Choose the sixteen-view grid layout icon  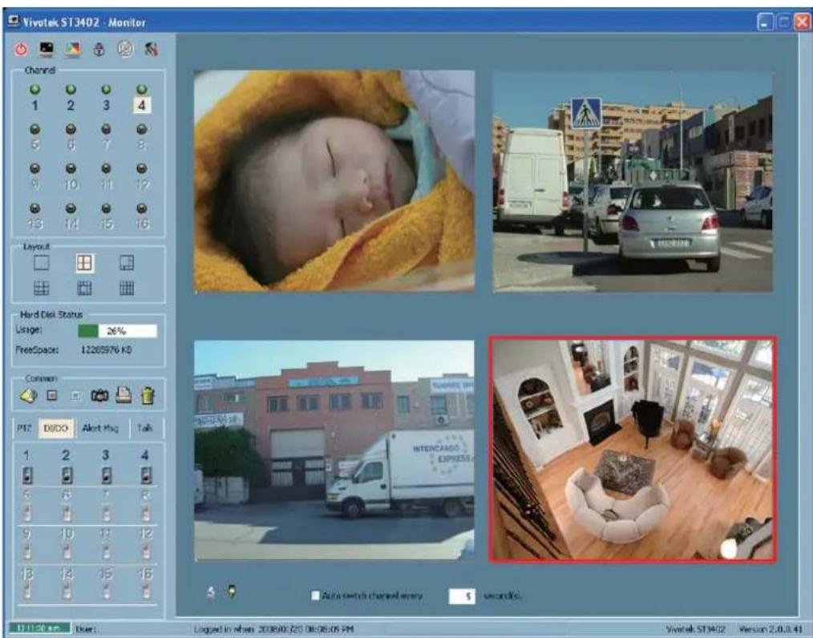pos(127,289)
